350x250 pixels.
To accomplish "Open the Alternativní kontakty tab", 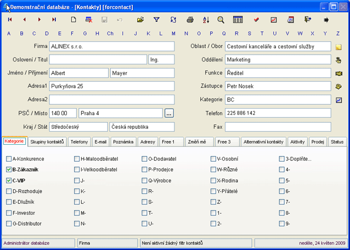I will tap(263, 142).
